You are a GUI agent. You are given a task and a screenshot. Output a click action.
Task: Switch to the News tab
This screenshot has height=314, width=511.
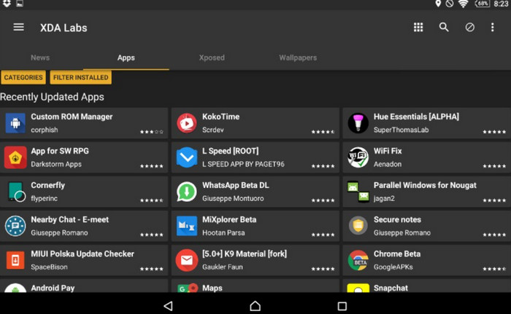[40, 58]
